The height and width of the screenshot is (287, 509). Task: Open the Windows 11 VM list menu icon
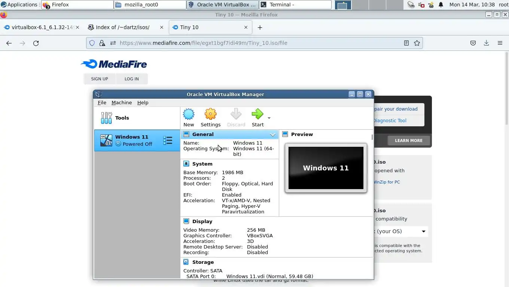pos(168,141)
